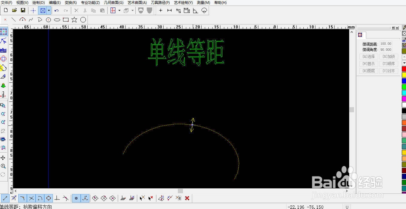This screenshot has height=209, width=406.
Task: Open the 测量(M) menu
Action: pos(203,2)
